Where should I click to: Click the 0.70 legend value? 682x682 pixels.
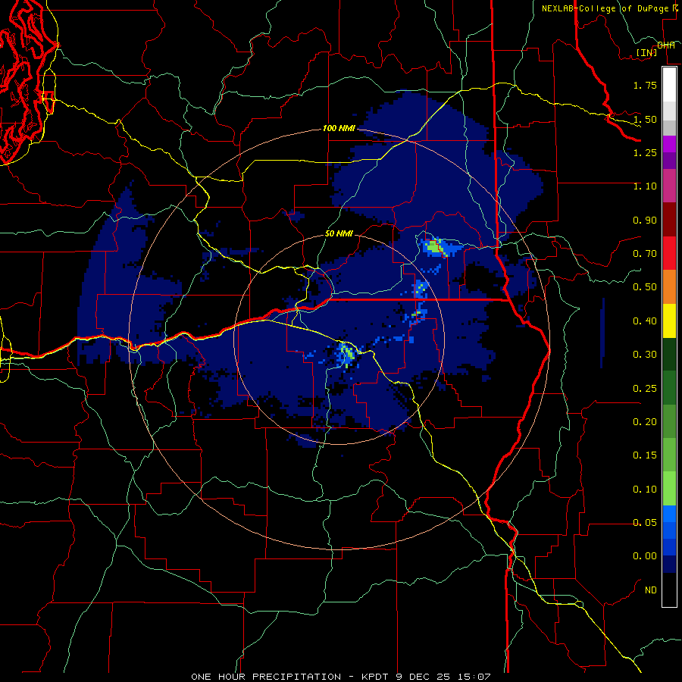click(645, 254)
